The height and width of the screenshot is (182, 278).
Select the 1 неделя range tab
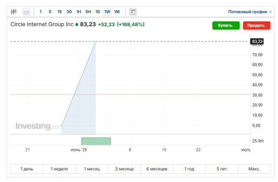click(x=59, y=169)
